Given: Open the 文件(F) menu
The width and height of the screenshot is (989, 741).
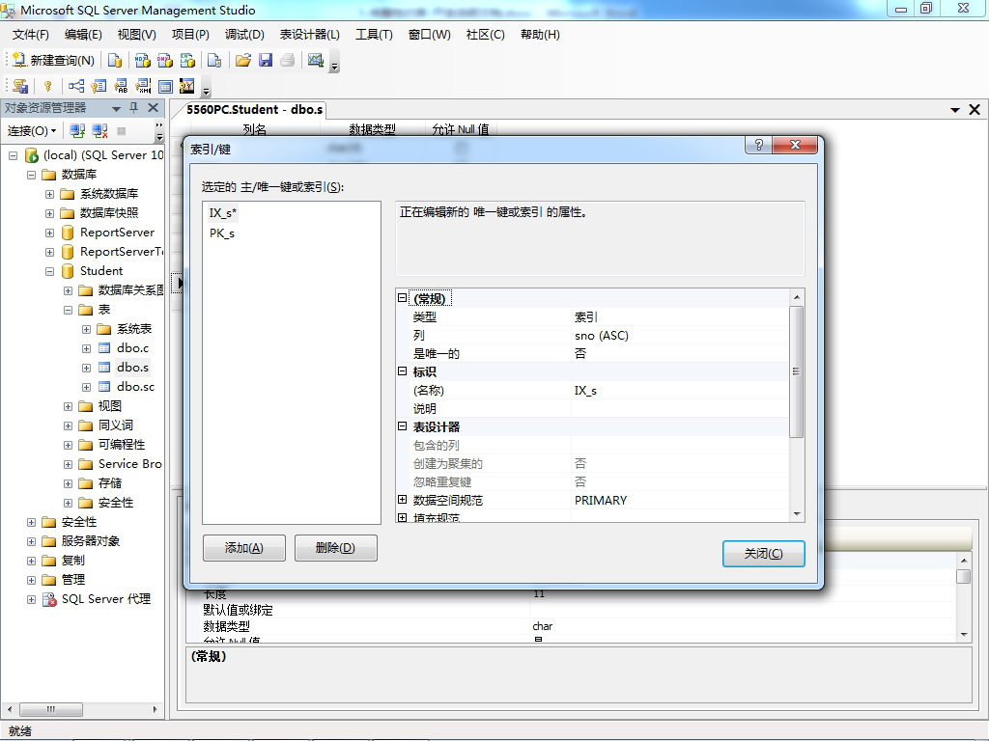Looking at the screenshot, I should [30, 35].
